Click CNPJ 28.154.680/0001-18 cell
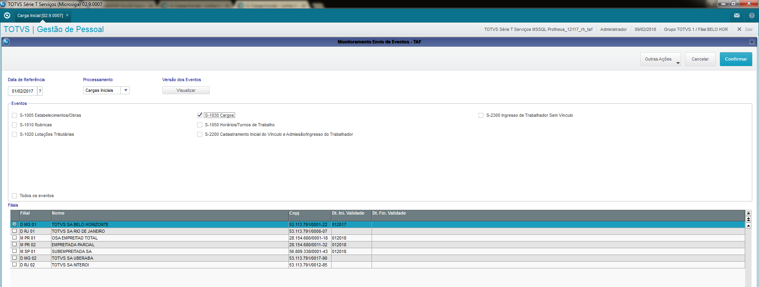This screenshot has height=287, width=759. (310, 238)
